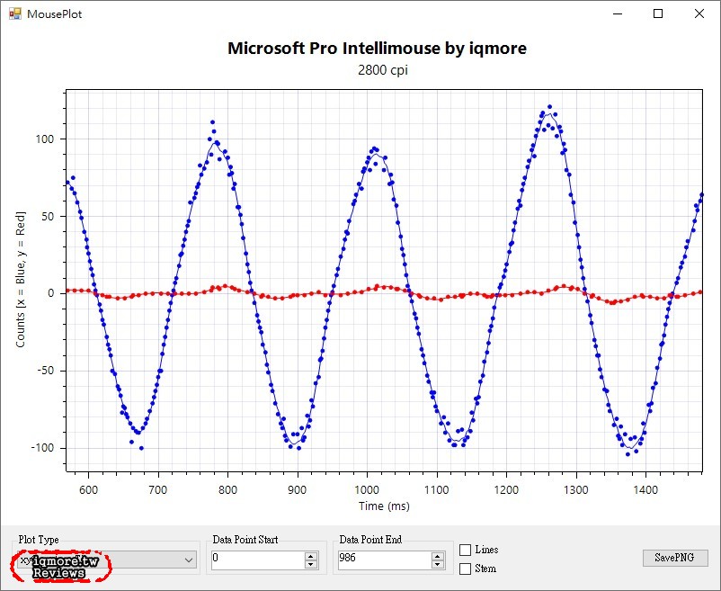Click the x-axis tick label 1000
Image resolution: width=721 pixels, height=591 pixels.
367,490
